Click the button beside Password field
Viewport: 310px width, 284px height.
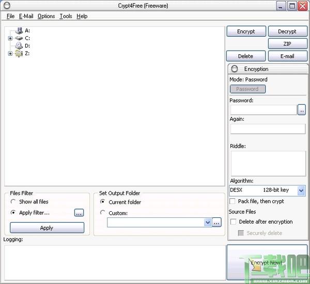(302, 110)
